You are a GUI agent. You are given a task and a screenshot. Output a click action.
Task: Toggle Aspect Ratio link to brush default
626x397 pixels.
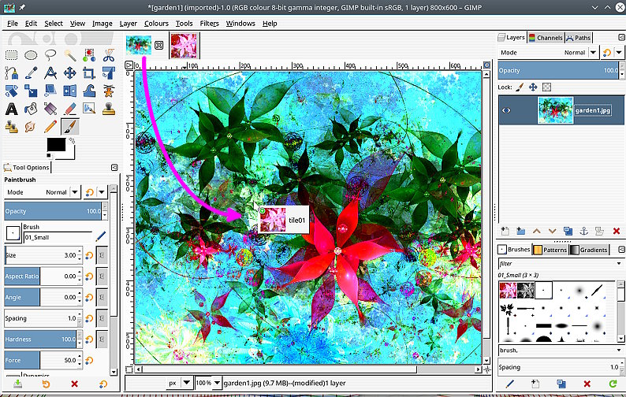point(102,276)
